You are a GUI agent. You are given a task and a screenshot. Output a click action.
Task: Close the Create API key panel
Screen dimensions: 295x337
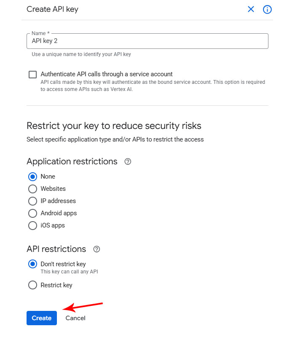251,9
